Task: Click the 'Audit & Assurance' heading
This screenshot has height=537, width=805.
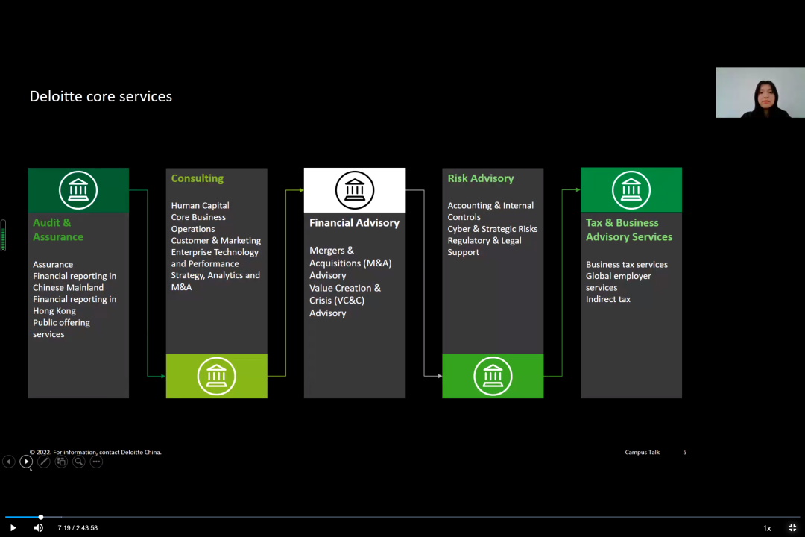Action: click(58, 230)
